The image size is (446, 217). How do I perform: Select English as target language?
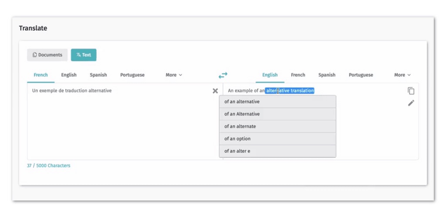(x=270, y=75)
